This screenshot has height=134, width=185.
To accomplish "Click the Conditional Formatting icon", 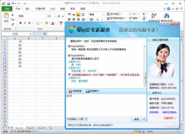I will [108, 14].
